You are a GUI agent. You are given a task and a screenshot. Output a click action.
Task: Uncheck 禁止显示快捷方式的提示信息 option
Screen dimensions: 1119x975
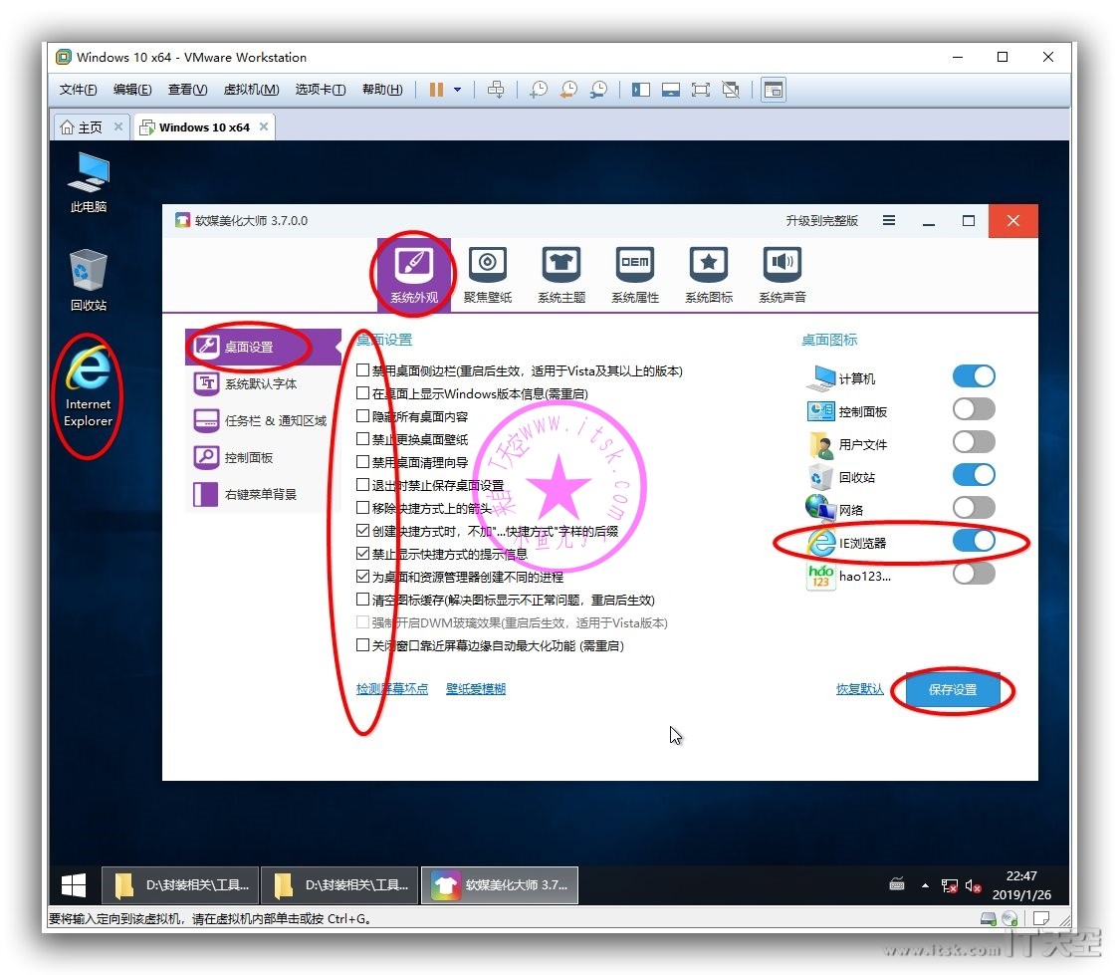coord(362,553)
